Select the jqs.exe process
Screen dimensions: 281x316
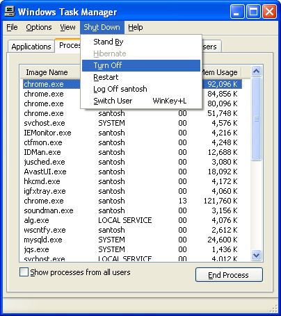click(x=132, y=249)
